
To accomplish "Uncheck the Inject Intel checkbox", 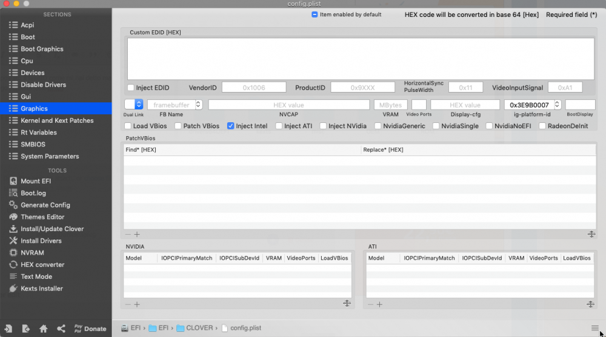I will click(230, 126).
